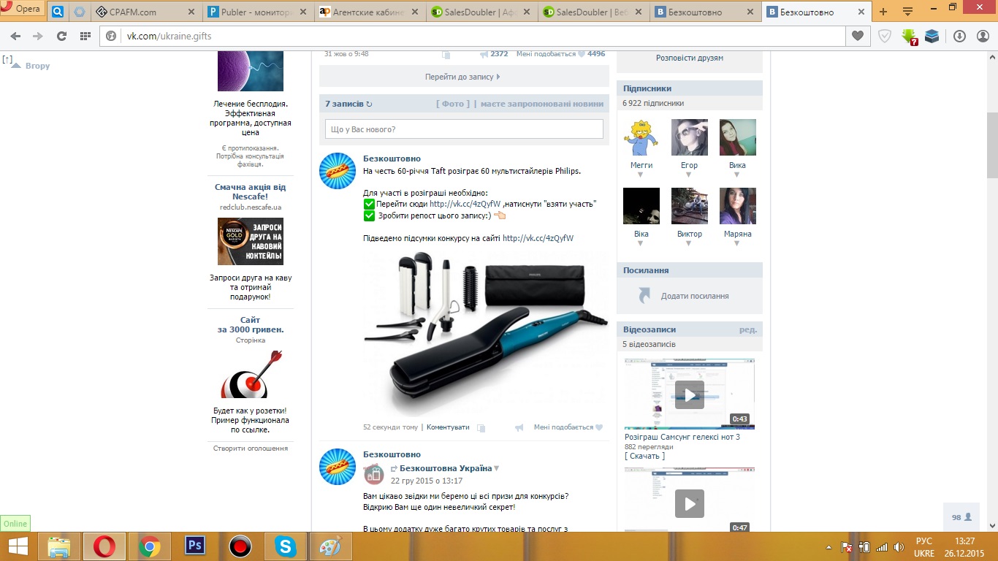Open the Speed Dial grid icon

pyautogui.click(x=85, y=36)
